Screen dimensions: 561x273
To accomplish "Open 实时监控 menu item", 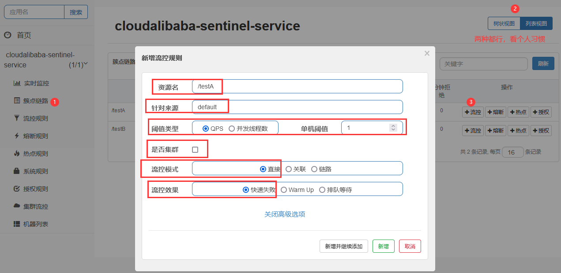I will point(36,83).
